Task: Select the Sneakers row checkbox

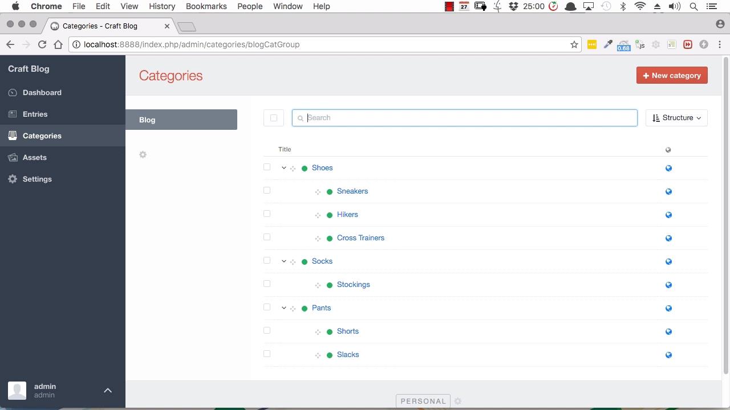Action: click(x=267, y=190)
